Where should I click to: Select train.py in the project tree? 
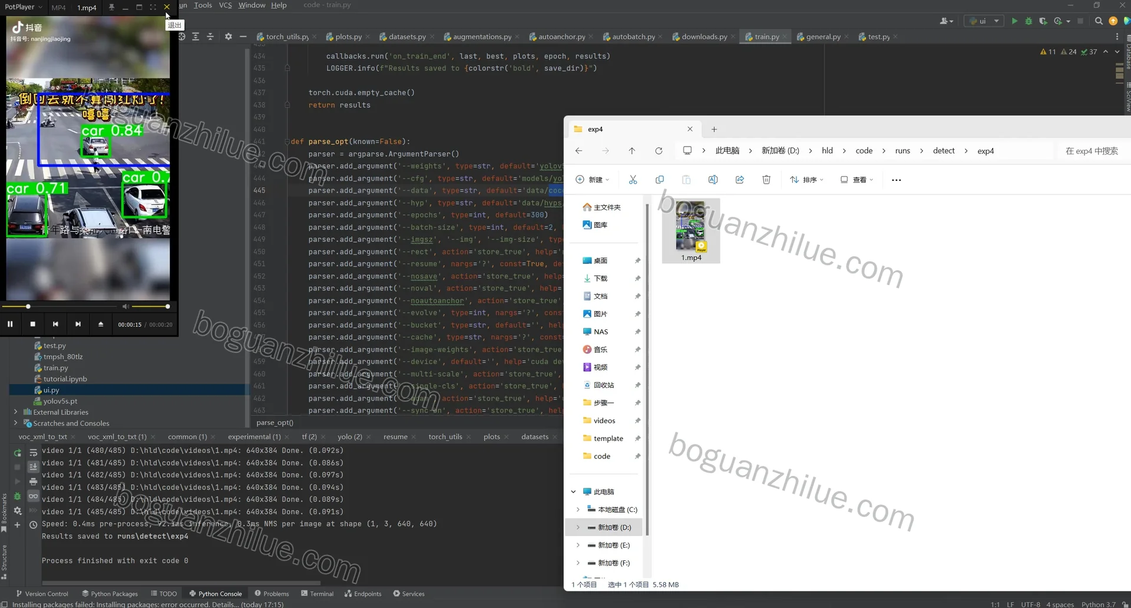coord(55,368)
